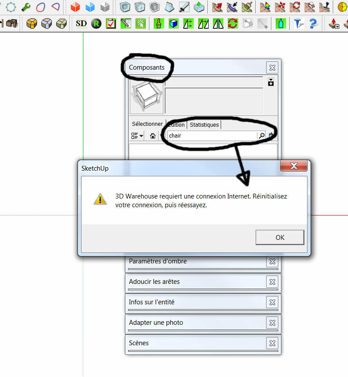
Task: Click the green pencil and notes icon
Action: pos(126,24)
